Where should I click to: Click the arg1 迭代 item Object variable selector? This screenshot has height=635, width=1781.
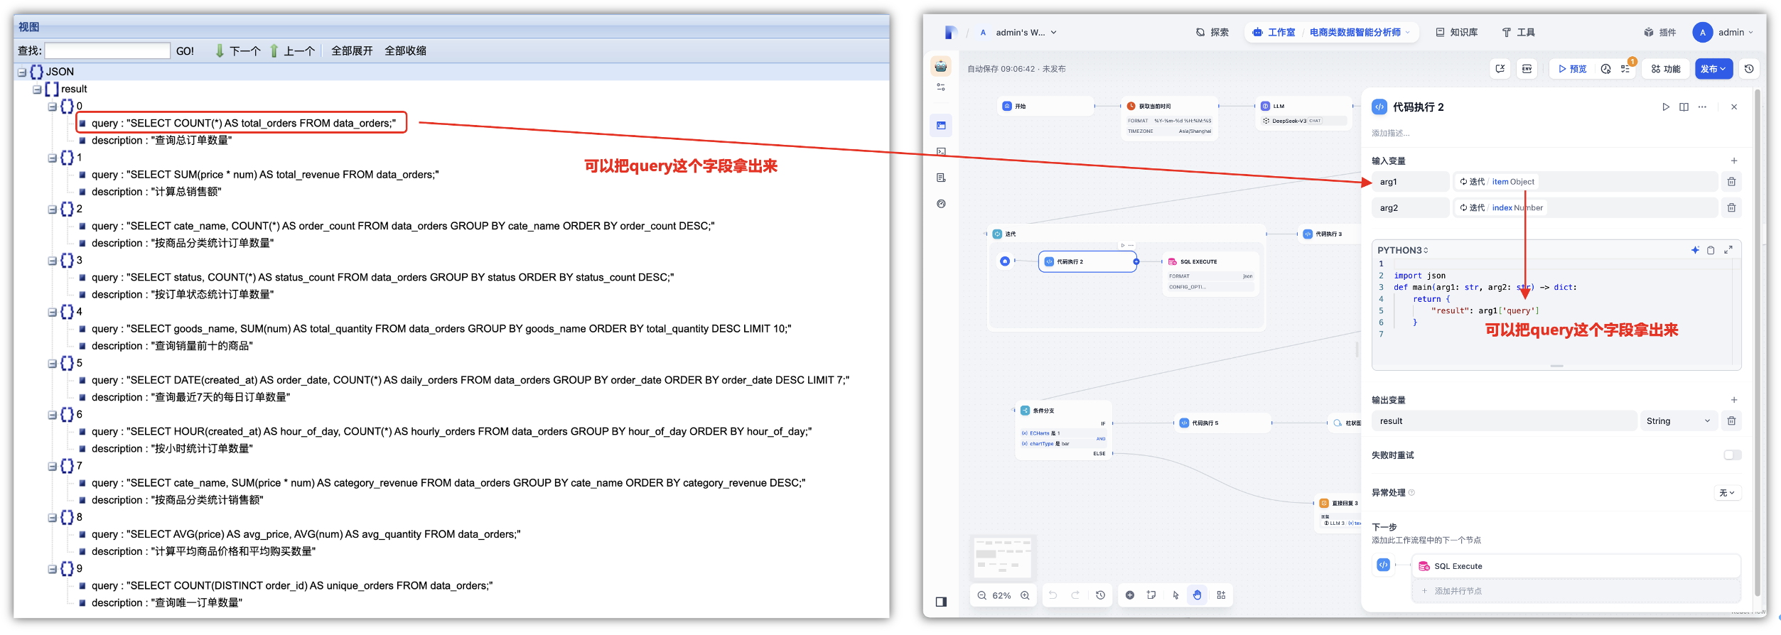click(1586, 182)
